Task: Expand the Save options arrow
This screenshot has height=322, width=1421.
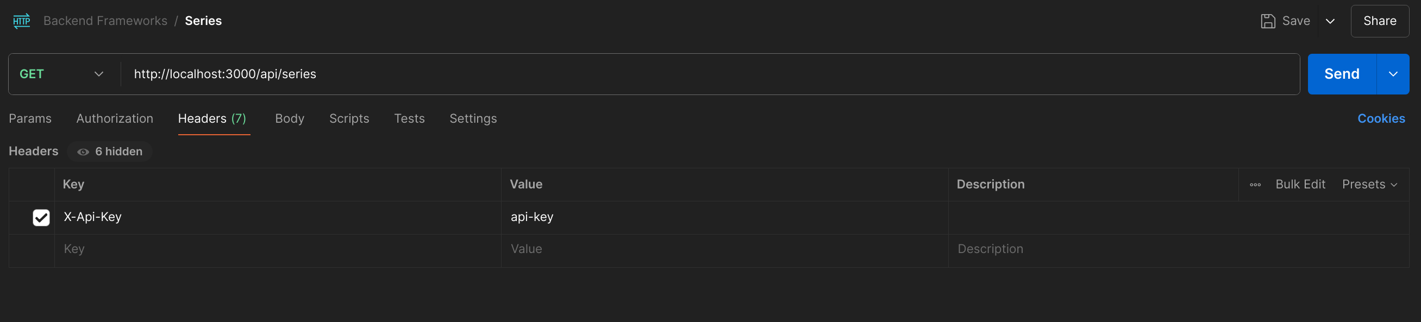Action: point(1330,21)
